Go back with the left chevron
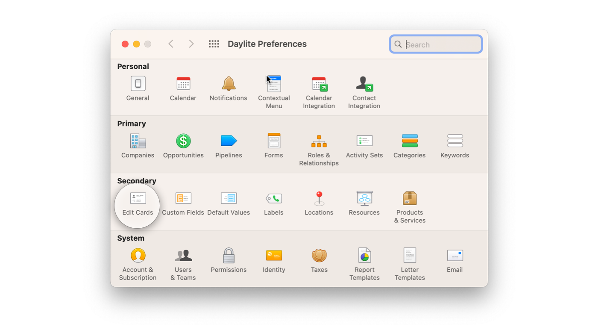Image resolution: width=598 pixels, height=336 pixels. tap(171, 44)
